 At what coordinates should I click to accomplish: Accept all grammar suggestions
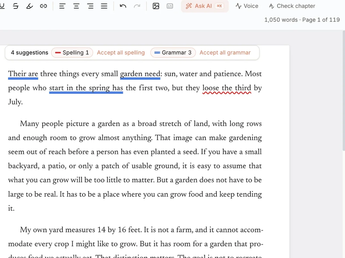[225, 53]
